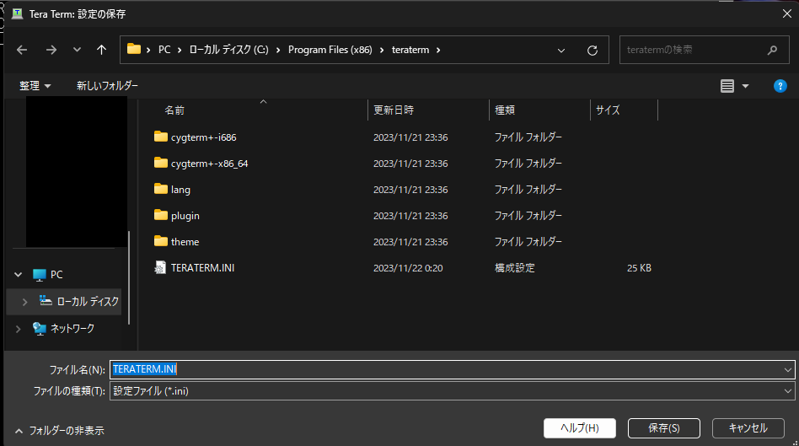
Task: Sort by 名前 column header
Action: [x=174, y=110]
